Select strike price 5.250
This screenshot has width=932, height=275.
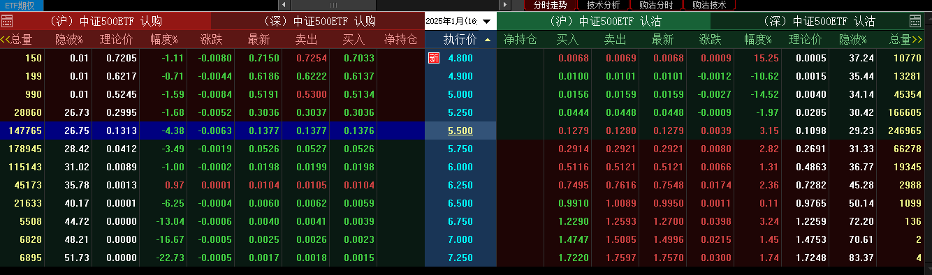(x=460, y=112)
